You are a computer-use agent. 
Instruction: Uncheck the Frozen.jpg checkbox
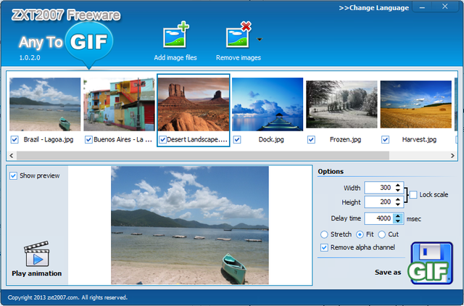[311, 139]
